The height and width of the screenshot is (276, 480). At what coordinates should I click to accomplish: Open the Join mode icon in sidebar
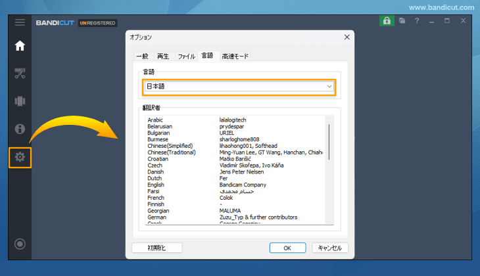pos(20,101)
